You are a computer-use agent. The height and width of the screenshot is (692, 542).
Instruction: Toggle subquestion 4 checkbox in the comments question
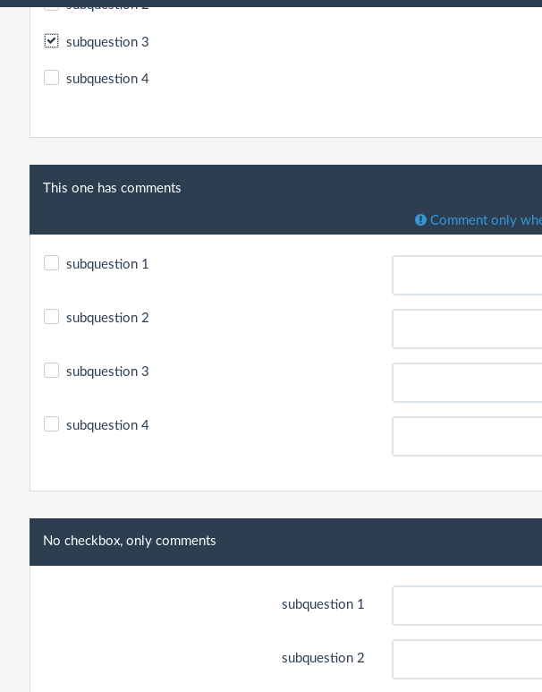point(52,424)
